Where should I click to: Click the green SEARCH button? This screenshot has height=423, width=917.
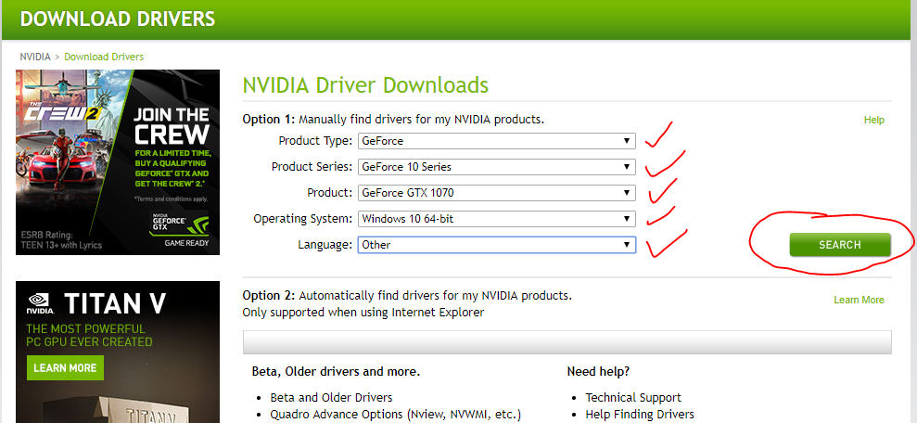coord(839,245)
